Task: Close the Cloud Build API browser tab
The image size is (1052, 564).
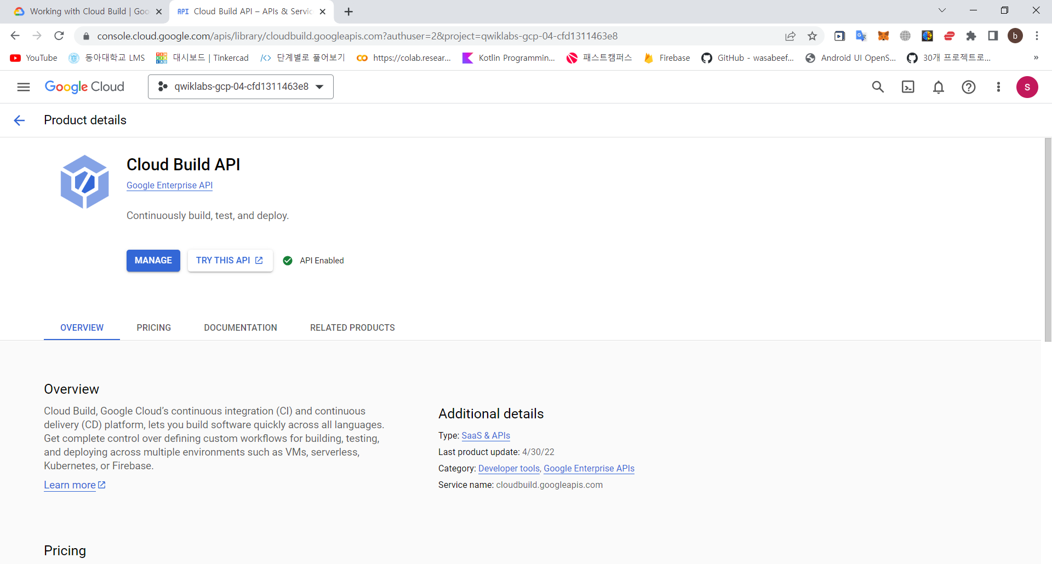Action: coord(323,11)
